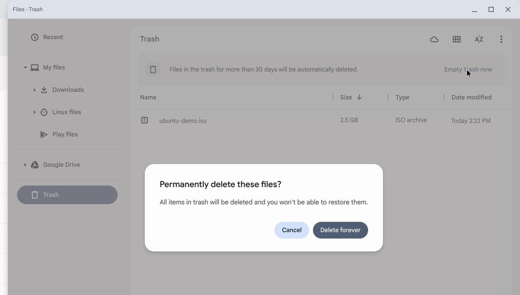Click the Today 2:22 PM date cell
This screenshot has width=520, height=295.
[x=471, y=121]
